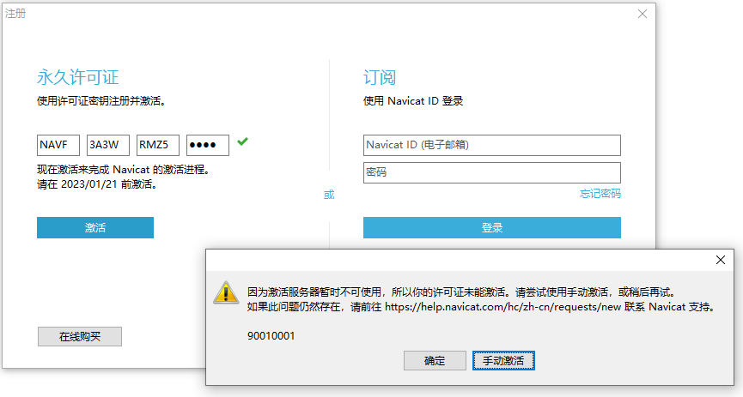Click the 注册 window title
Viewport: 743px width, 397px height.
tap(15, 13)
